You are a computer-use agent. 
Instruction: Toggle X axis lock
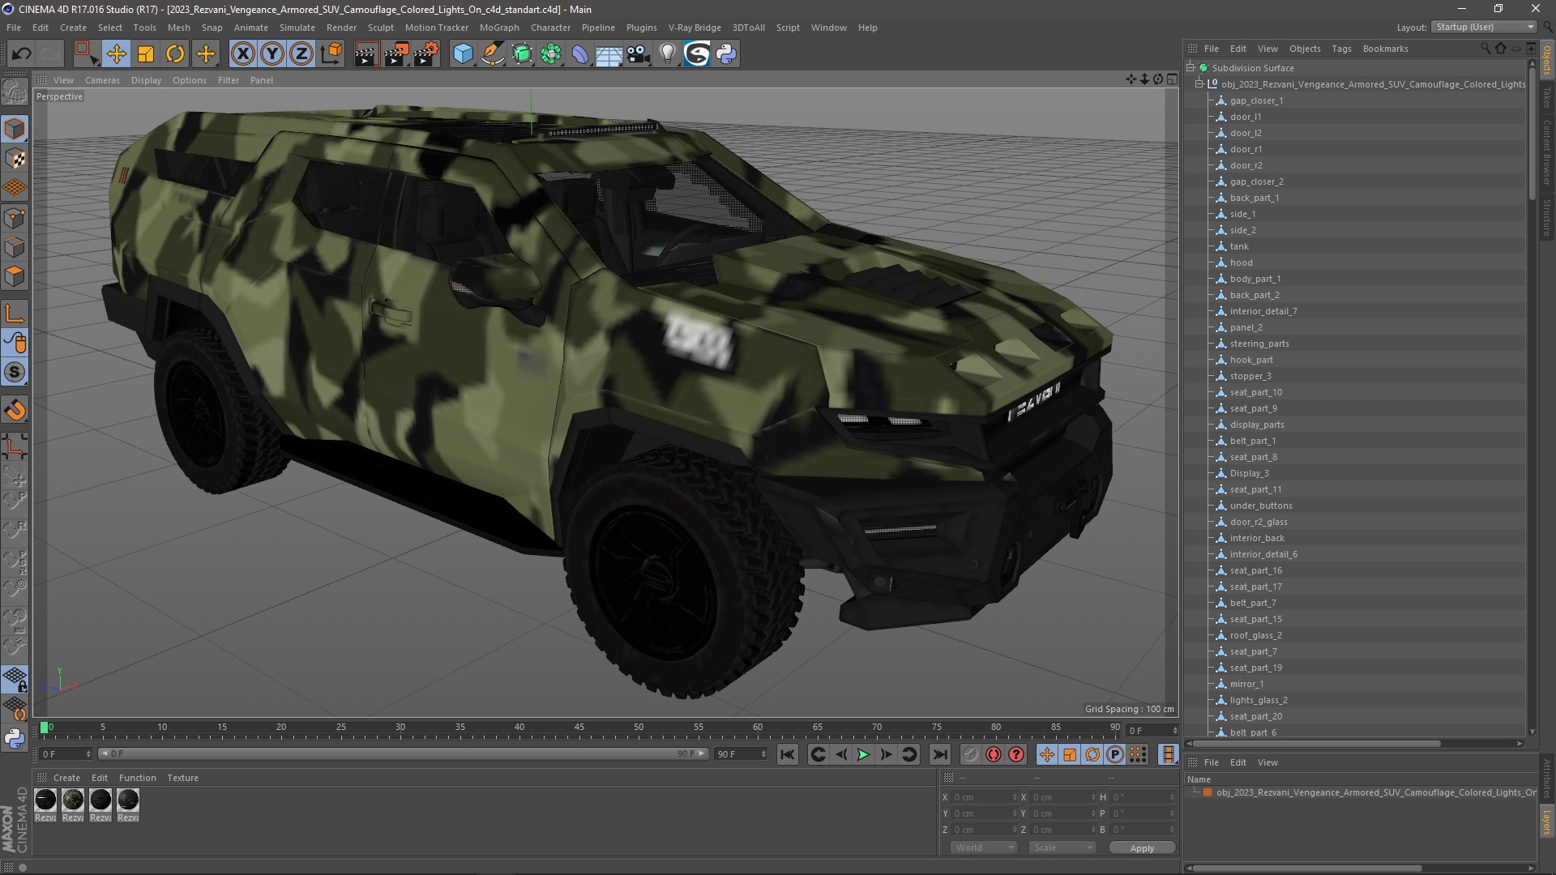click(242, 54)
